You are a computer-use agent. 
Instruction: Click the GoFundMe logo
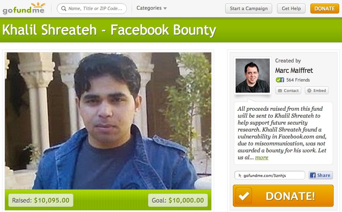(24, 8)
